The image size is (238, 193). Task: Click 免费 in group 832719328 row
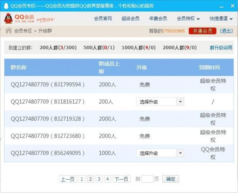145,119
